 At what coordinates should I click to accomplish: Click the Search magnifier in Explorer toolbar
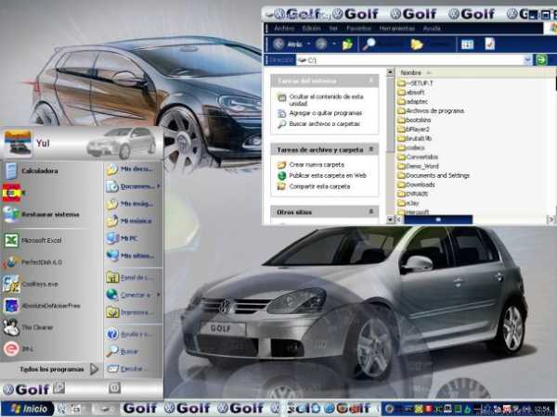[x=369, y=44]
